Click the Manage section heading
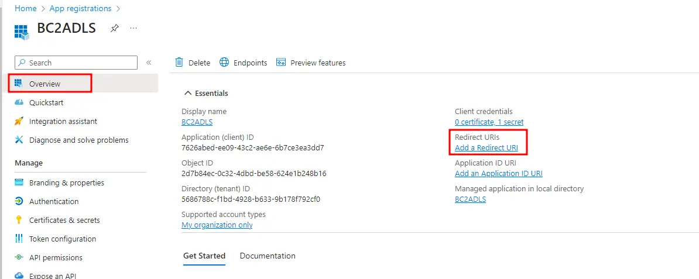 [29, 163]
